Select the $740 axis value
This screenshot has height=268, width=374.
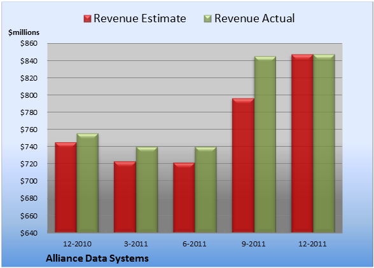29,147
